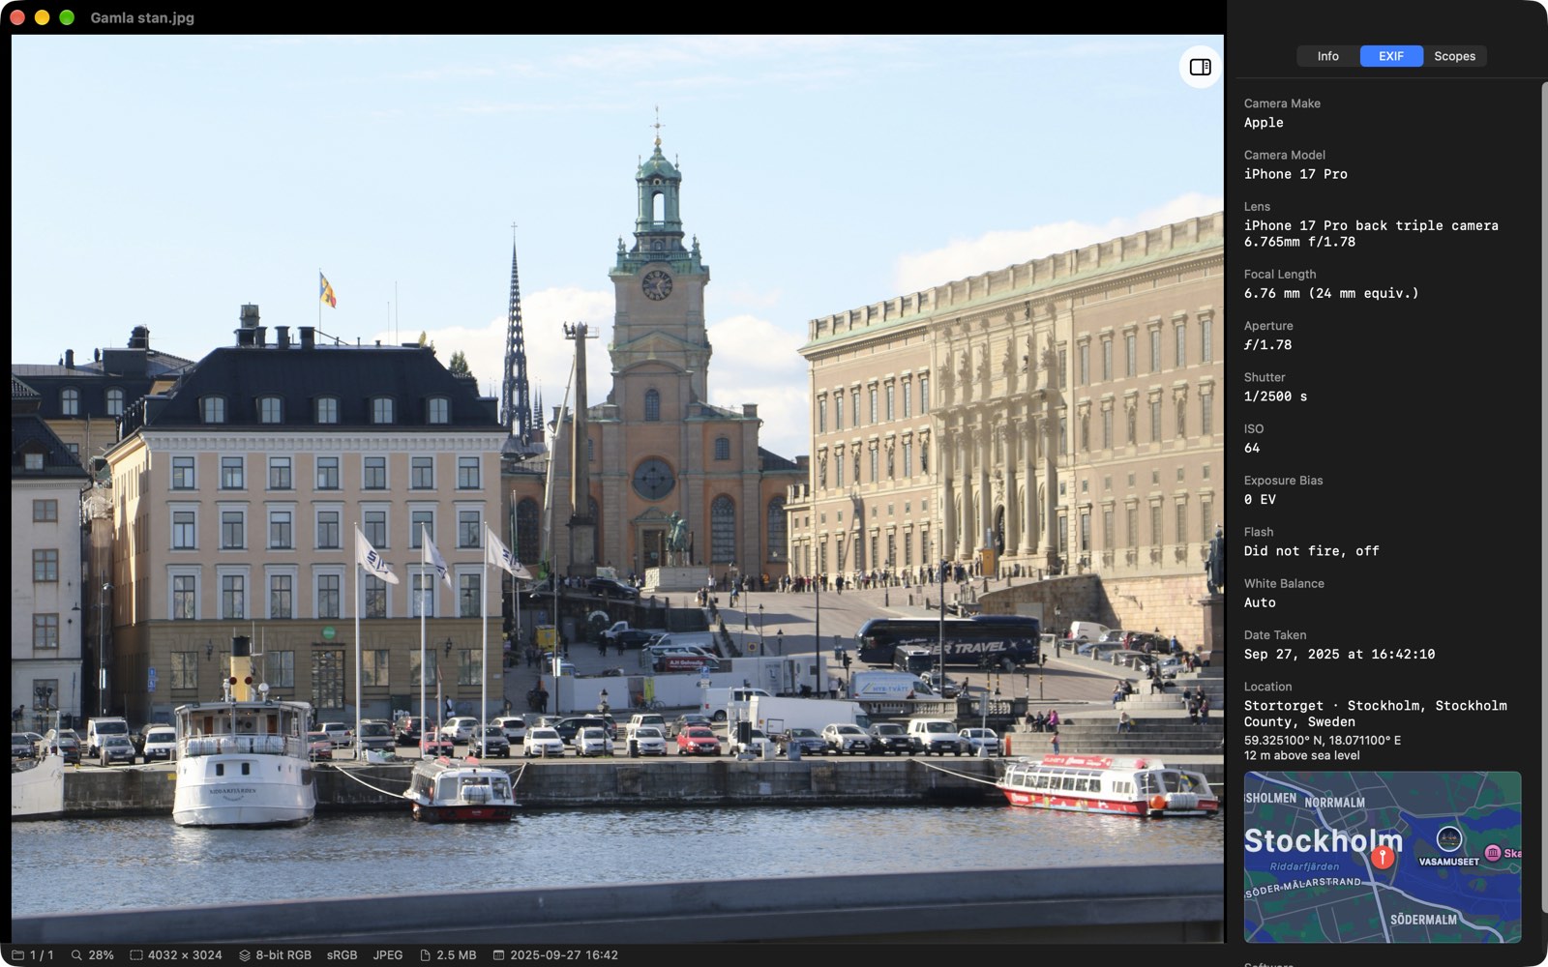1548x967 pixels.
Task: Click the dimensions icon beside 4032 × 3024
Action: tap(136, 954)
